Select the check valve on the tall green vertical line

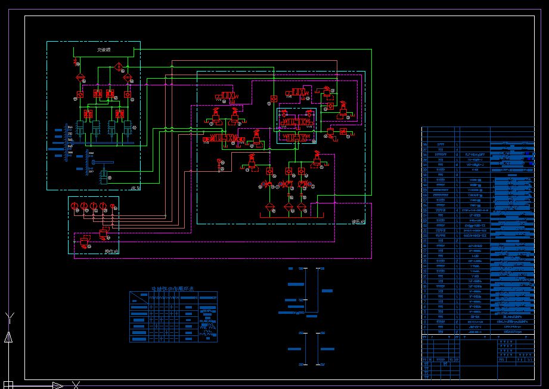click(x=274, y=99)
